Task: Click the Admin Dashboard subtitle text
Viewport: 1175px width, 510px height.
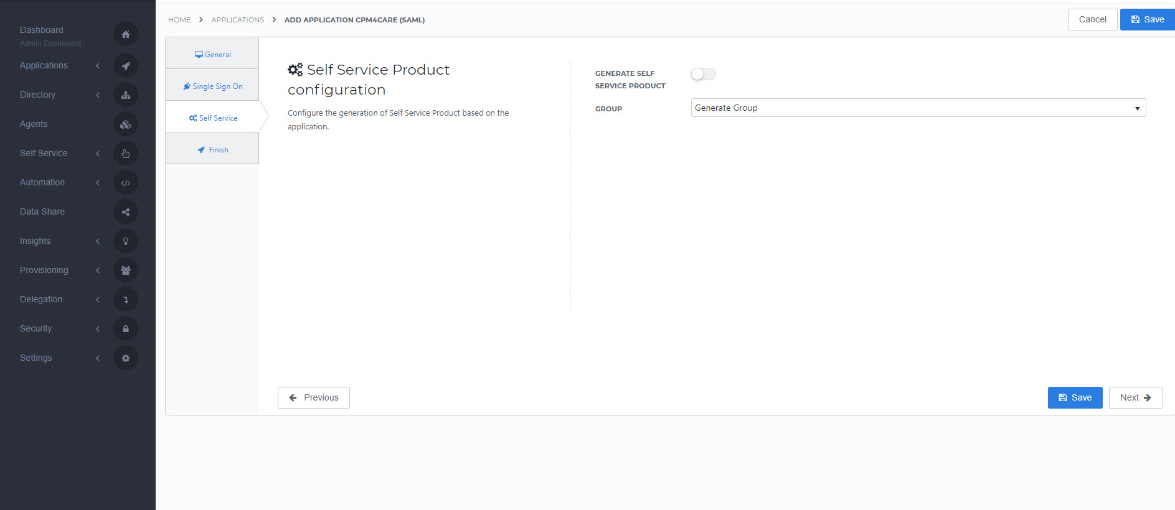Action: tap(50, 44)
